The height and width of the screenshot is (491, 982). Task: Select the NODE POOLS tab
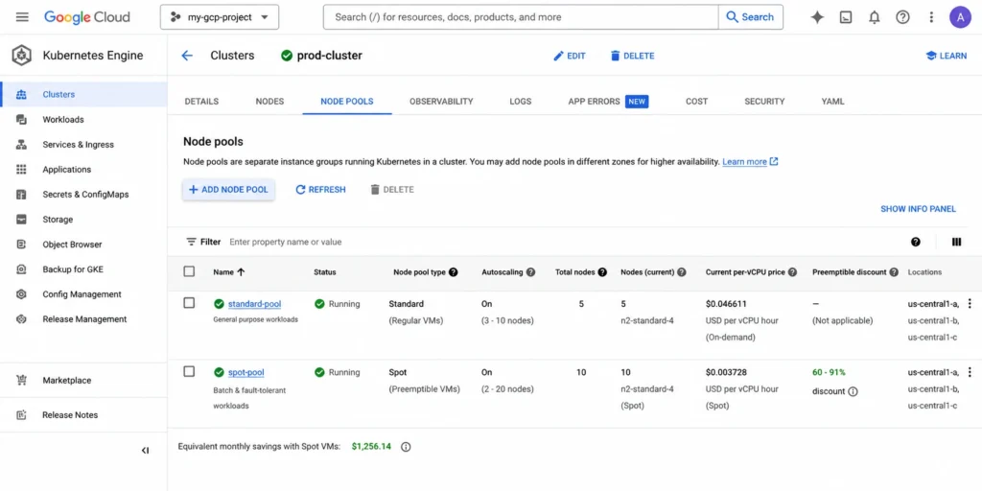[347, 102]
